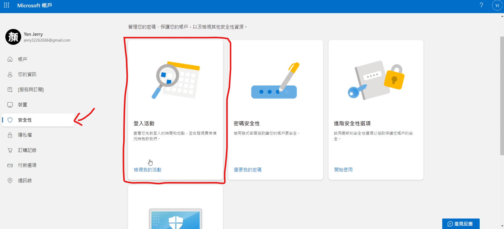Click the email jerry32262686@gmail.com
Image resolution: width=504 pixels, height=229 pixels.
47,40
